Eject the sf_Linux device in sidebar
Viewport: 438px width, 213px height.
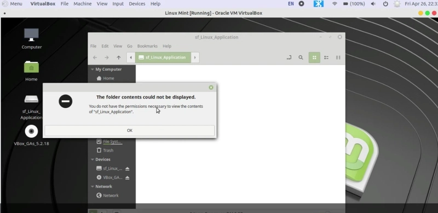pos(127,169)
